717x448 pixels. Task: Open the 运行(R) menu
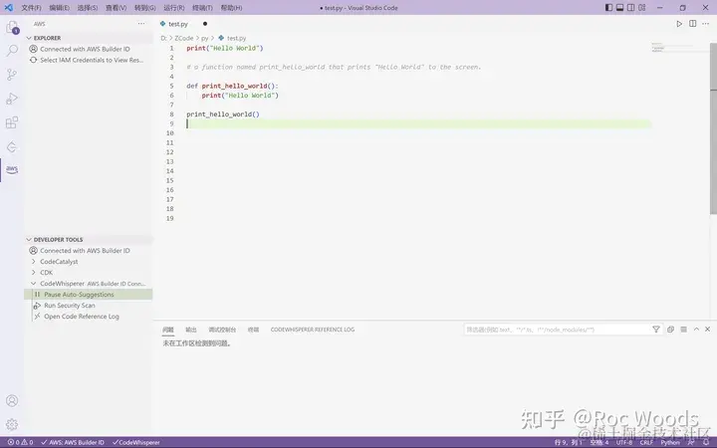173,8
